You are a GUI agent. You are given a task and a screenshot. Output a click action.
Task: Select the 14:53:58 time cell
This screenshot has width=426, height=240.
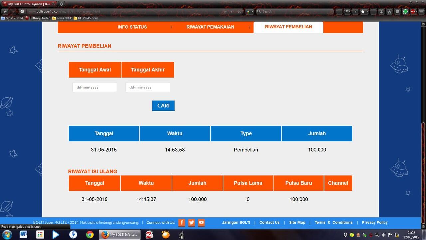[x=175, y=150]
